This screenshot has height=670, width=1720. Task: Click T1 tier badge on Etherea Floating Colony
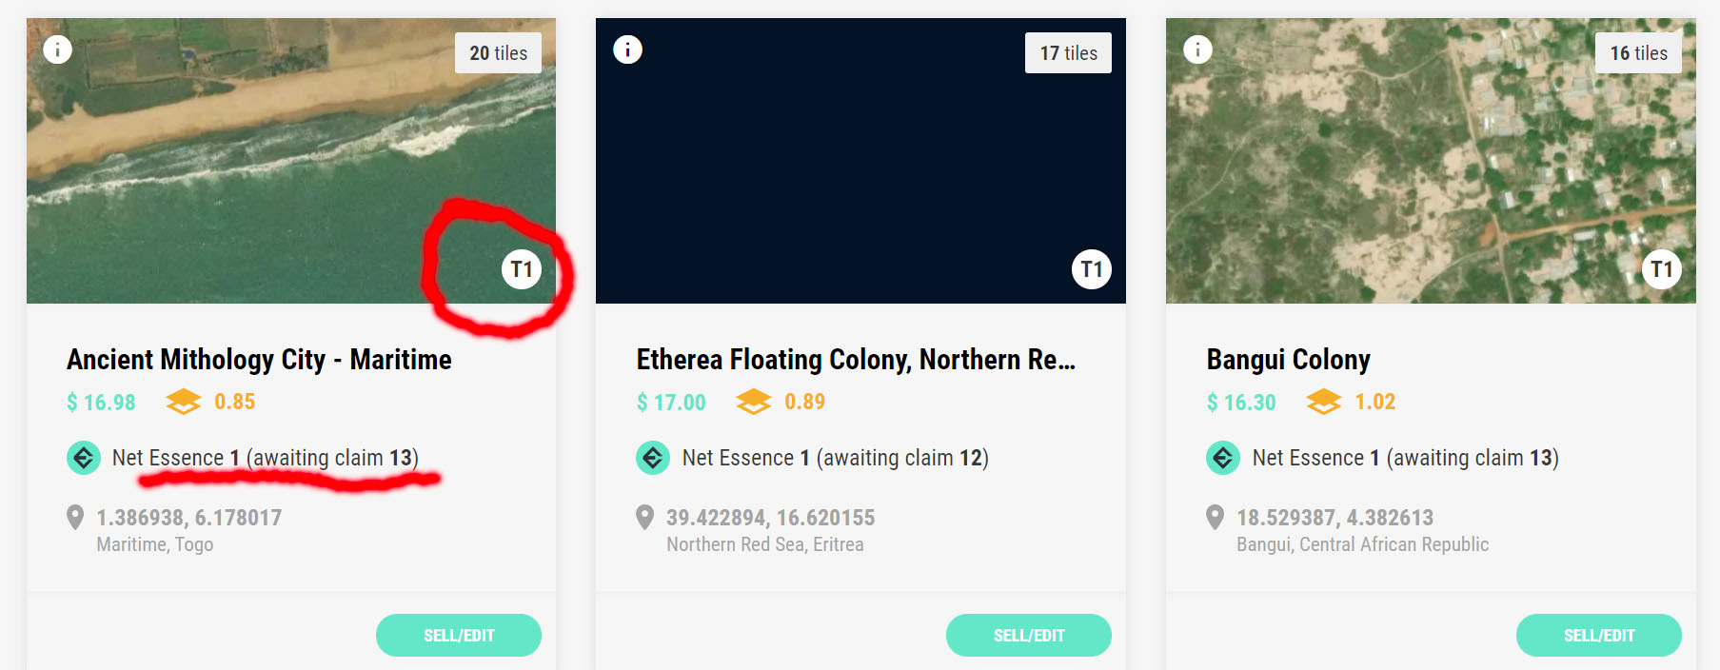pyautogui.click(x=1092, y=269)
